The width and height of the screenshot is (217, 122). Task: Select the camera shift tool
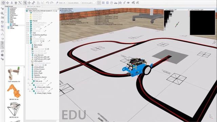click(12, 3)
